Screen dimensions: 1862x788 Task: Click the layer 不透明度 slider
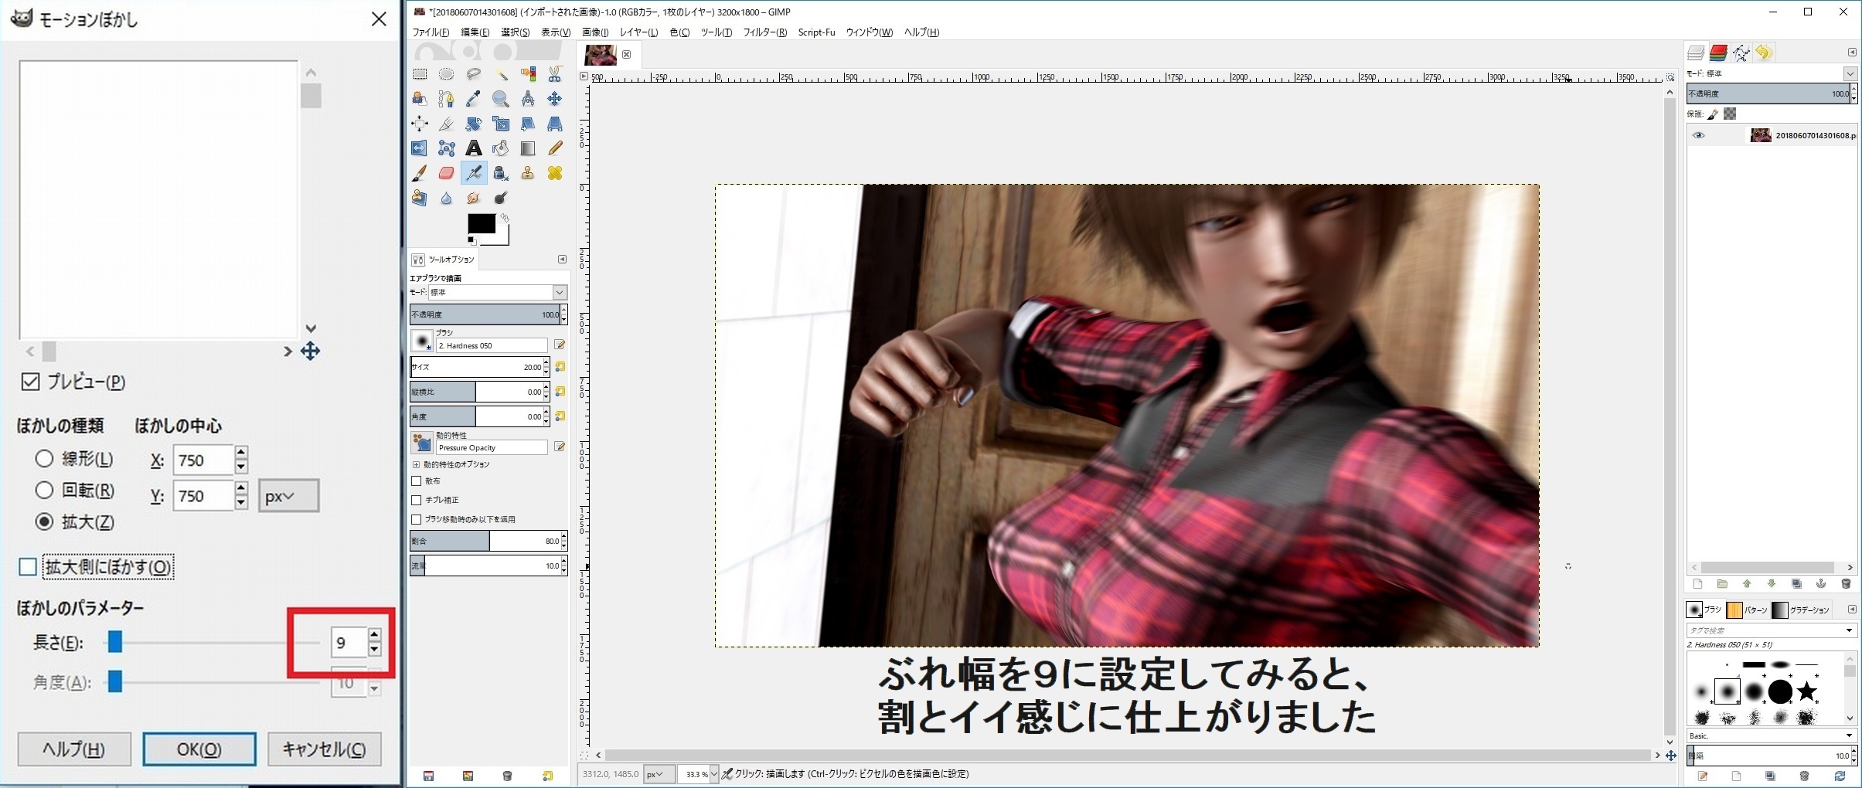pyautogui.click(x=1768, y=93)
